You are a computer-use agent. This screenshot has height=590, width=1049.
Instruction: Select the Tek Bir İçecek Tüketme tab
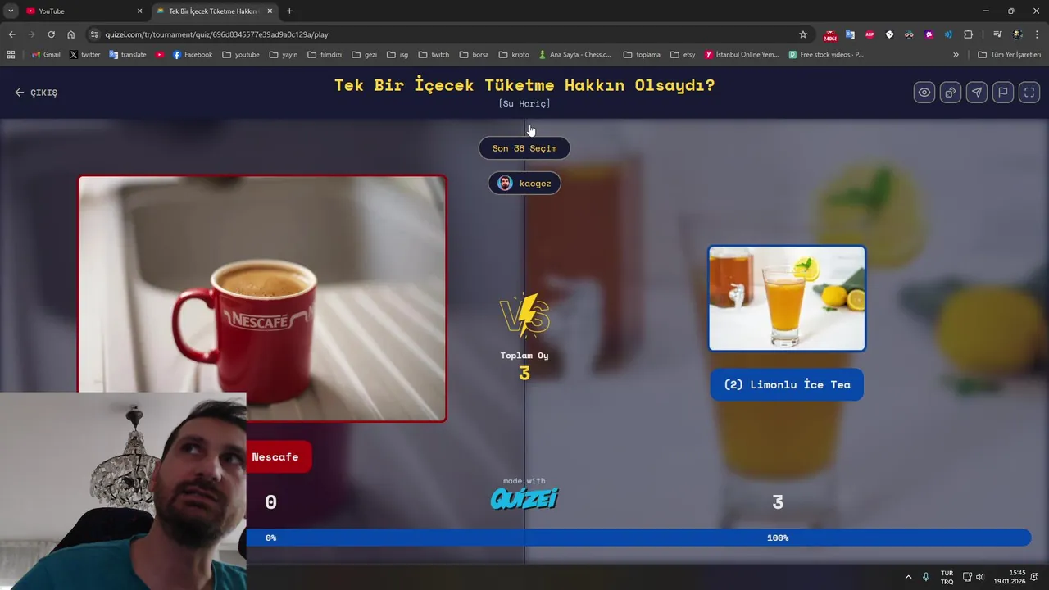213,11
